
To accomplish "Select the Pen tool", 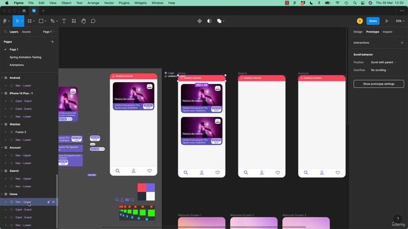I will coord(52,21).
